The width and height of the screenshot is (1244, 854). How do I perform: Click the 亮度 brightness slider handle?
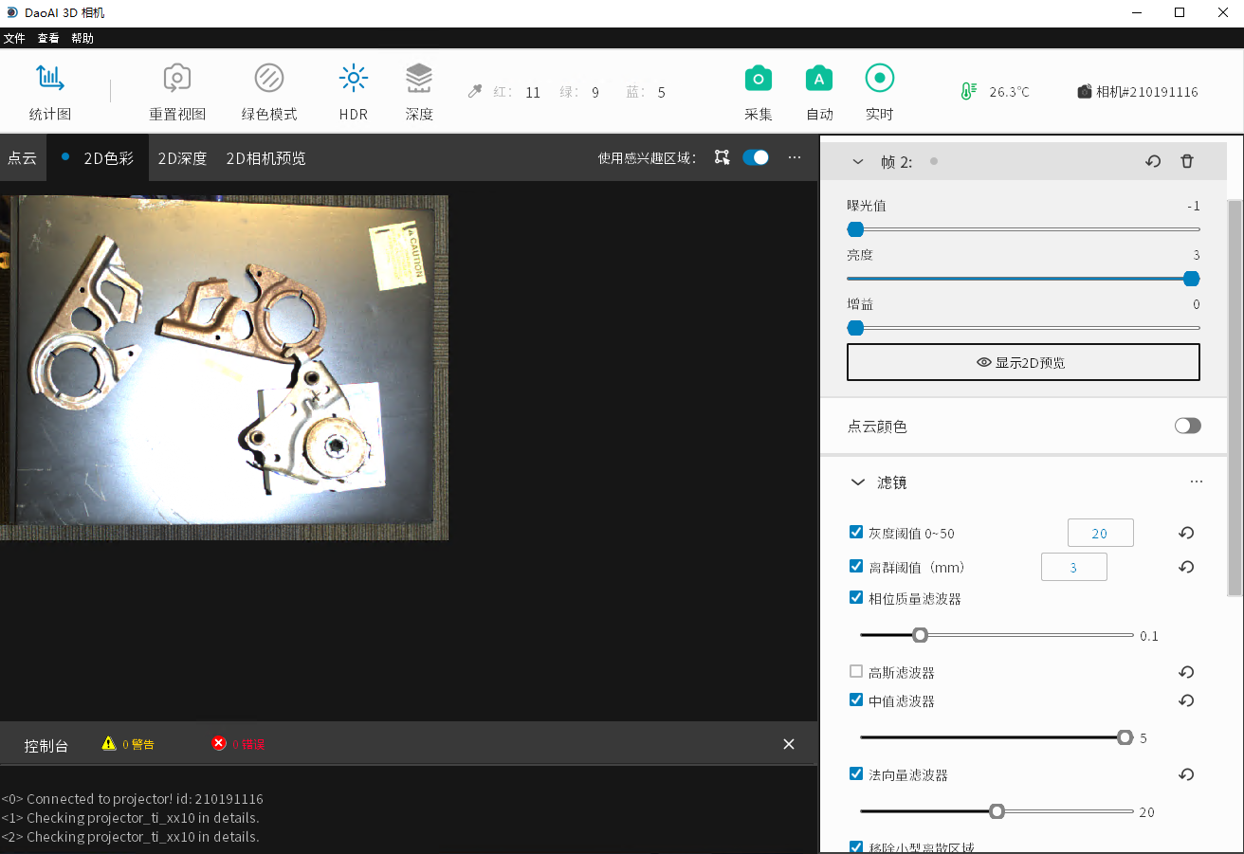(1192, 279)
